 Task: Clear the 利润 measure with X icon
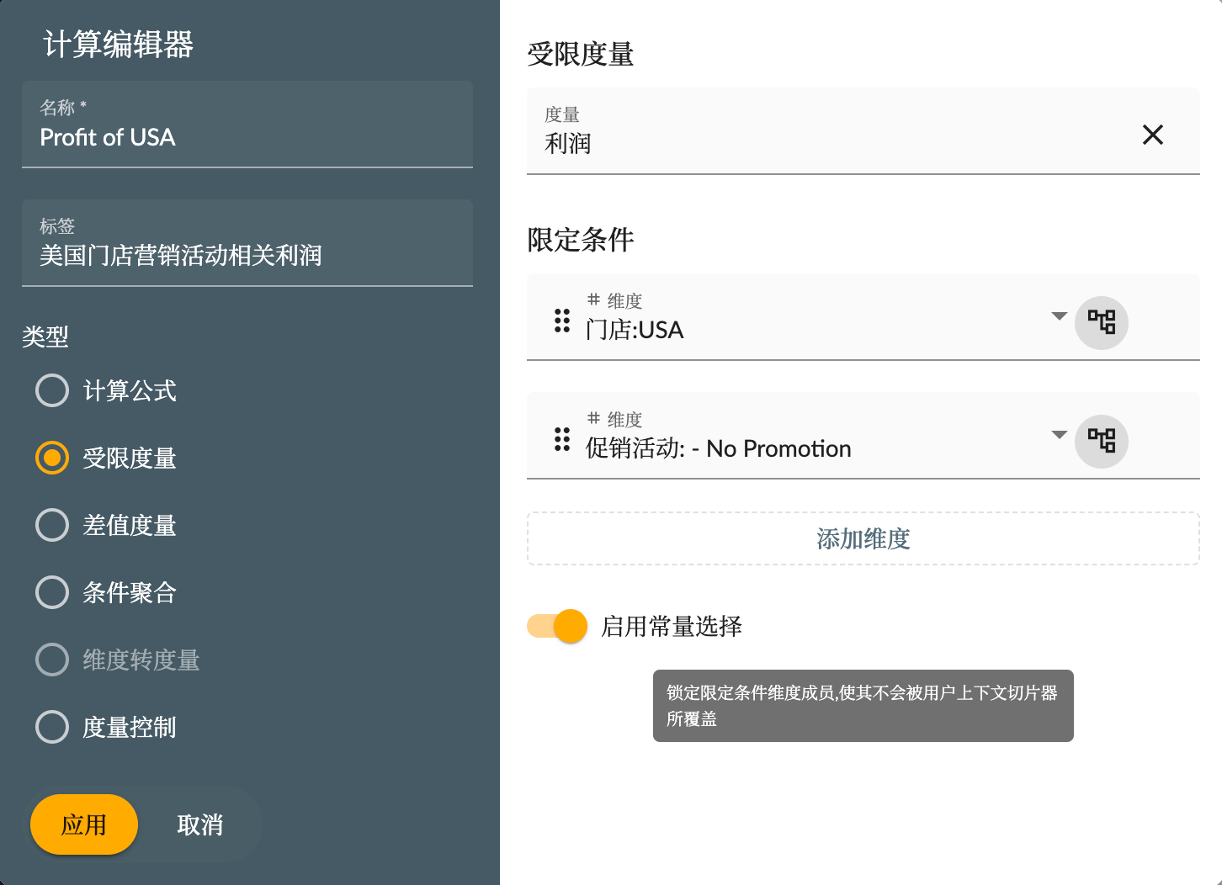coord(1152,135)
